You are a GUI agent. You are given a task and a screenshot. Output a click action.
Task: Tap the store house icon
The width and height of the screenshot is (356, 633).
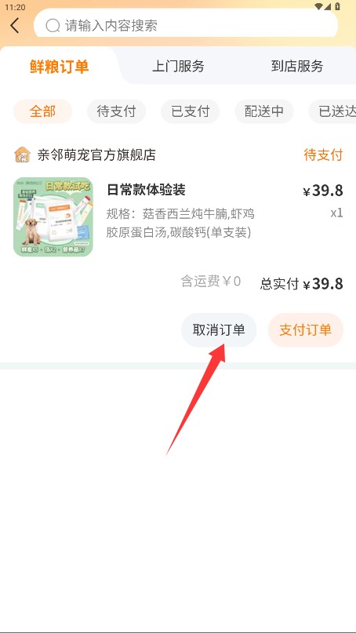pyautogui.click(x=22, y=155)
